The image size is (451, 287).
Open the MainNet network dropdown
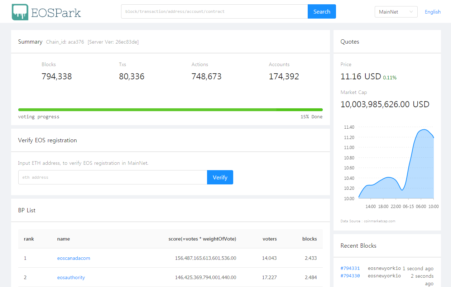(x=395, y=12)
